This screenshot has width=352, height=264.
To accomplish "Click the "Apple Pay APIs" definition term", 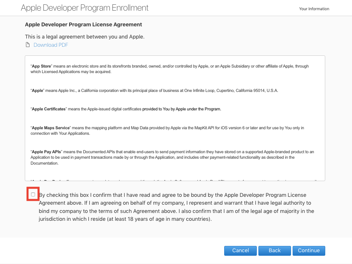I will click(x=46, y=152).
